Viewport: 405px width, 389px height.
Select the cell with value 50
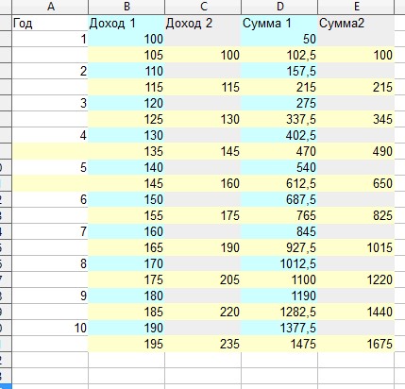279,39
